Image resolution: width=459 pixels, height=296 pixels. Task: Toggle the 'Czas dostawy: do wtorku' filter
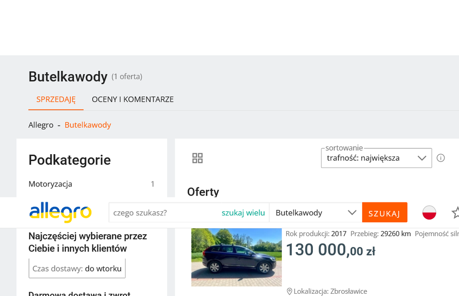[x=77, y=268]
